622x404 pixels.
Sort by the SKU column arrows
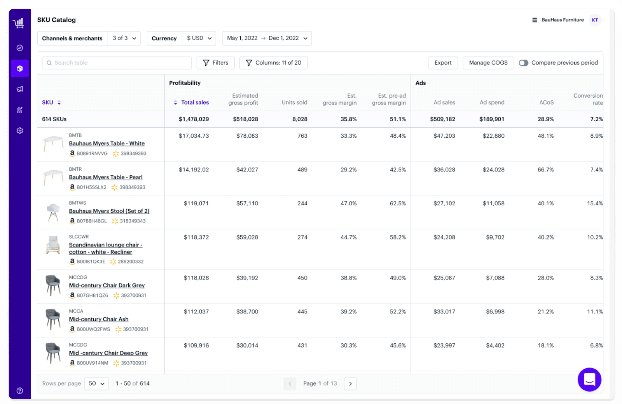(59, 103)
